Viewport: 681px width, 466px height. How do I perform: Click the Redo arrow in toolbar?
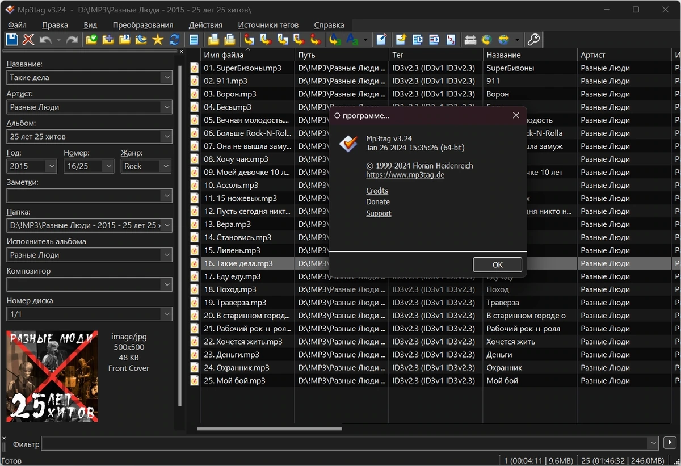pyautogui.click(x=72, y=40)
